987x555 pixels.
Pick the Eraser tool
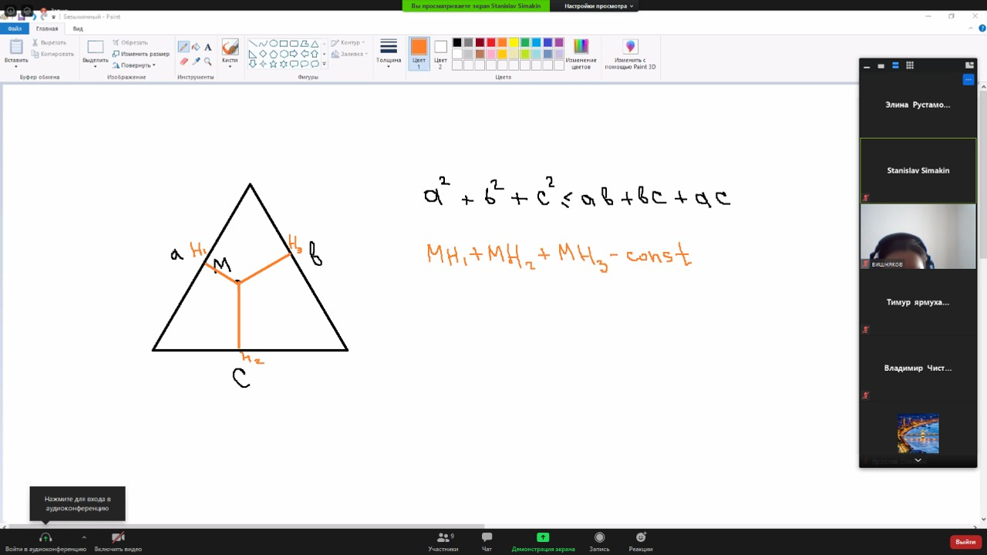[184, 61]
